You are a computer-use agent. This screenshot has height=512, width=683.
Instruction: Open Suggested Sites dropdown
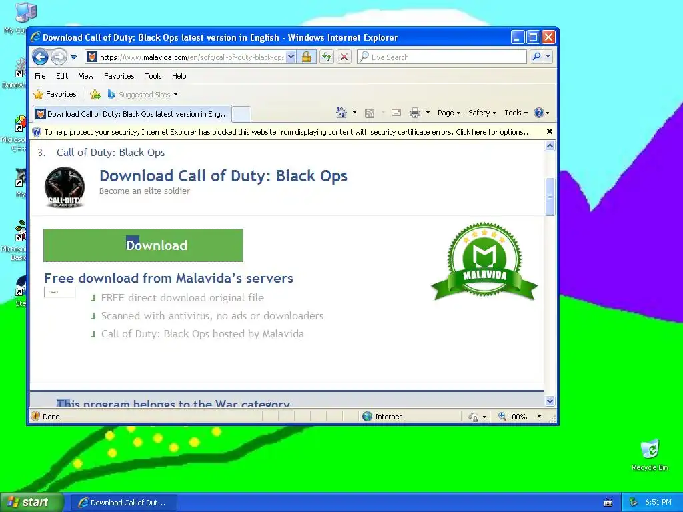click(x=143, y=94)
